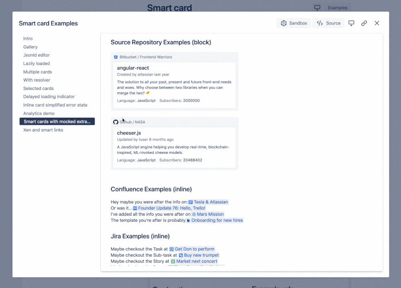Open cheeser.js repository title
Image resolution: width=401 pixels, height=288 pixels.
tap(129, 133)
